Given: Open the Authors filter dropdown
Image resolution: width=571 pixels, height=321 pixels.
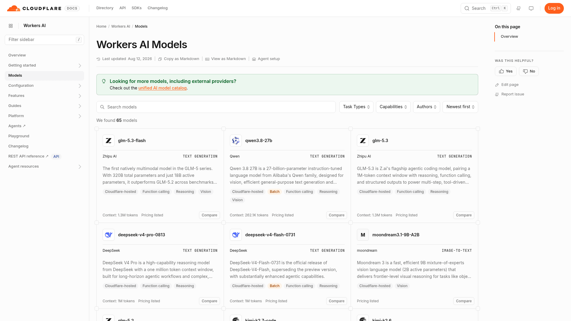Looking at the screenshot, I should click(x=426, y=107).
